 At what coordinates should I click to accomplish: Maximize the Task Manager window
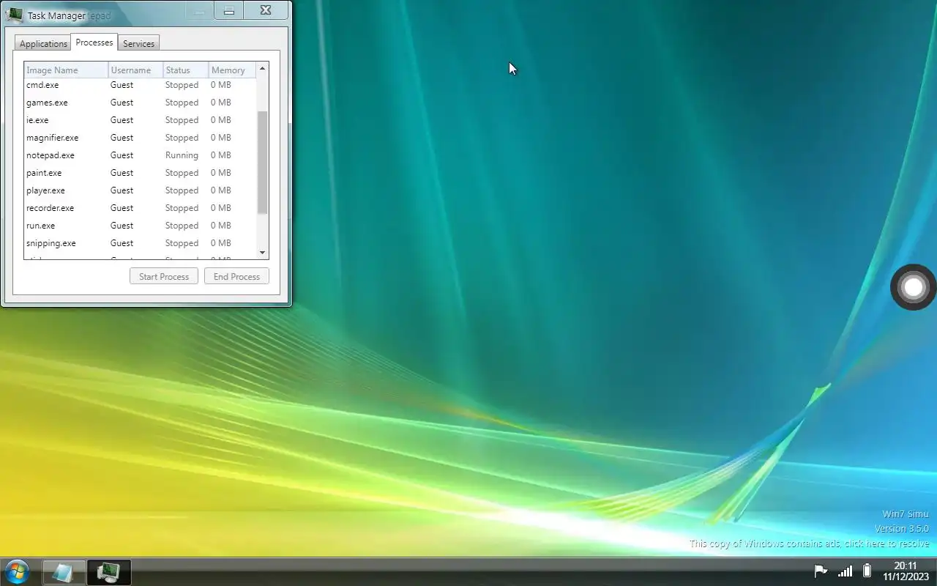coord(229,10)
